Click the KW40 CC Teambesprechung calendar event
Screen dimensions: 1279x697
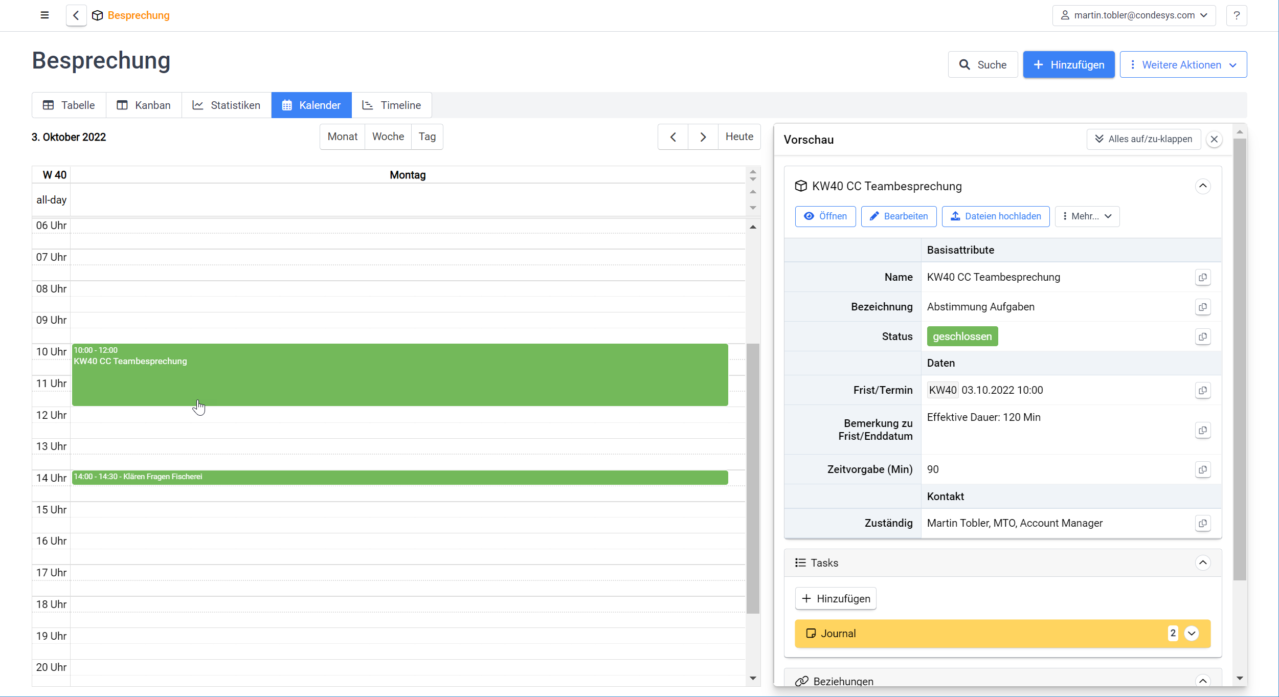click(x=400, y=375)
